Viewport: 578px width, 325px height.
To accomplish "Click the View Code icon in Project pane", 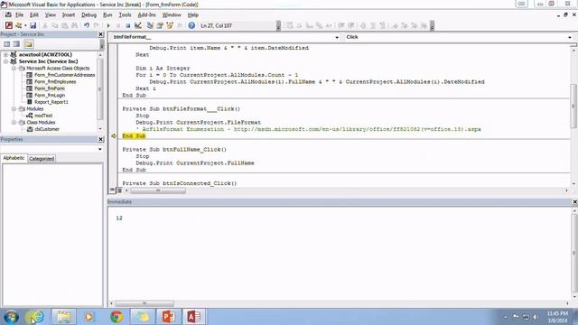I will 7,44.
